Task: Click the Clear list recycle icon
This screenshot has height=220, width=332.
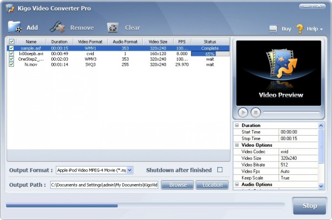Action: tap(113, 28)
